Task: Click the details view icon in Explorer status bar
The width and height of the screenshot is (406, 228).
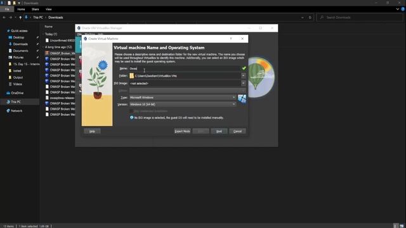Action: [395, 225]
